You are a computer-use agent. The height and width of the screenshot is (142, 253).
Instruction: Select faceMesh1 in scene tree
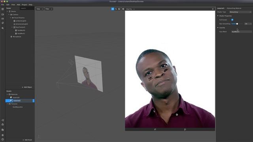click(21, 34)
